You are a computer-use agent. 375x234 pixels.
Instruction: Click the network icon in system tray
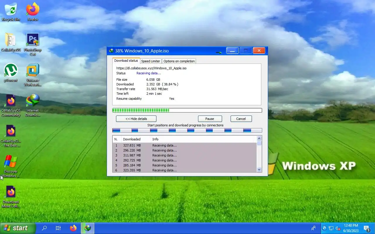tap(331, 228)
